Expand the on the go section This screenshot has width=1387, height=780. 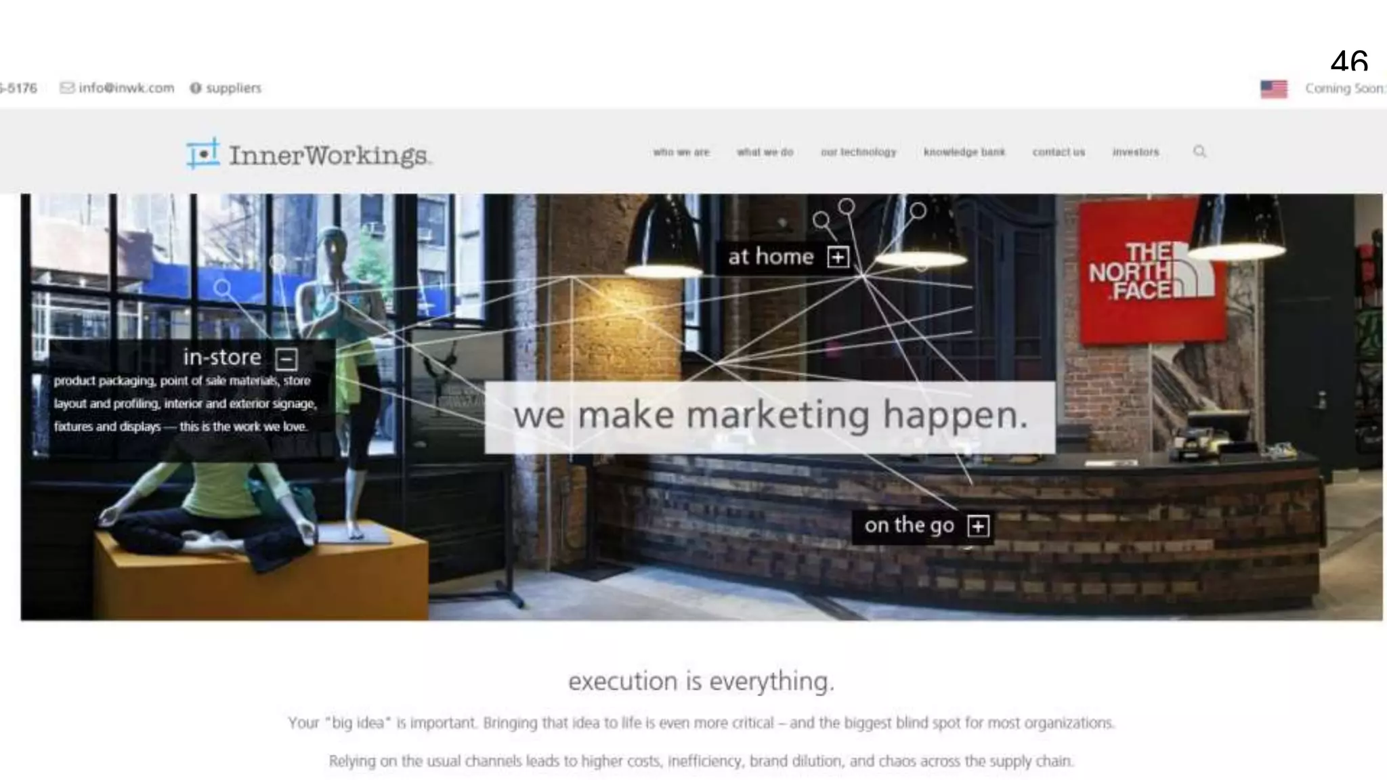pyautogui.click(x=978, y=526)
